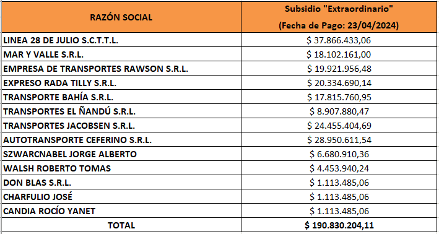This screenshot has height=234, width=439.
Task: Click the TRANSPORTES JACOBSEN S.R.L. cell
Action: pos(121,126)
